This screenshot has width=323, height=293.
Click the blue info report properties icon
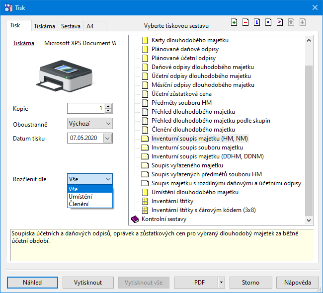click(257, 22)
